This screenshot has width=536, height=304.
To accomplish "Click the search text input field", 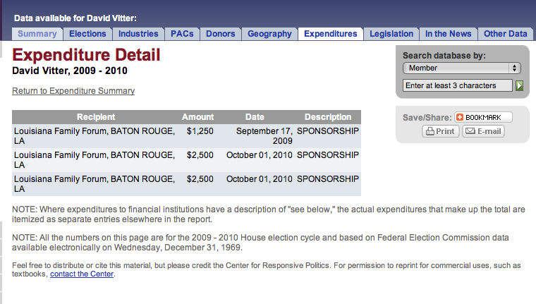I will [x=458, y=85].
